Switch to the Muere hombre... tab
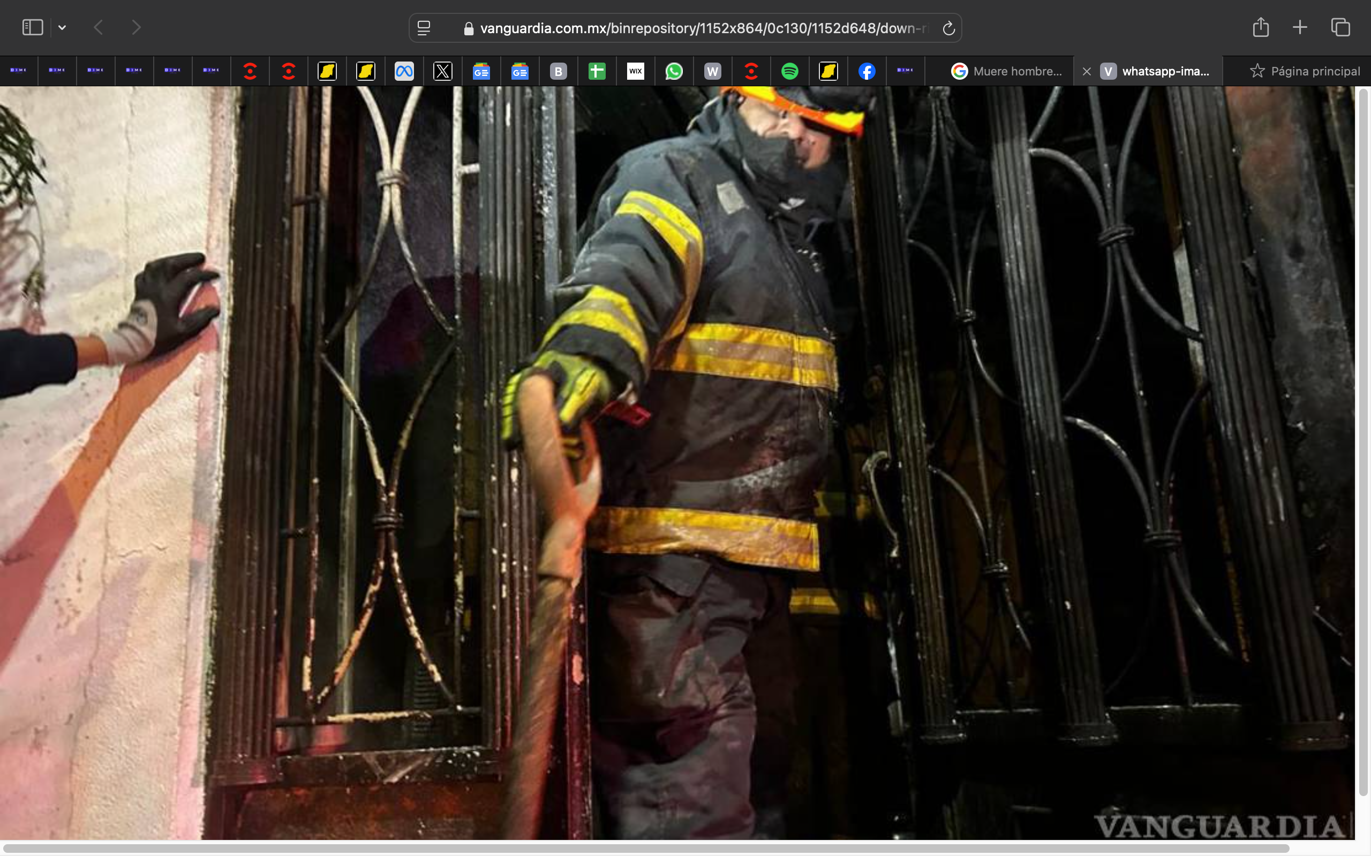 click(x=1000, y=71)
